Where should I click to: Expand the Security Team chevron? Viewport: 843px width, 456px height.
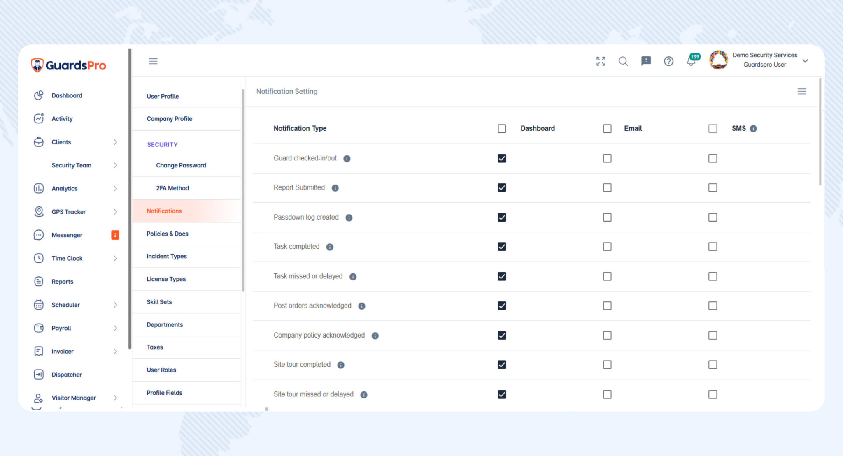(x=115, y=165)
